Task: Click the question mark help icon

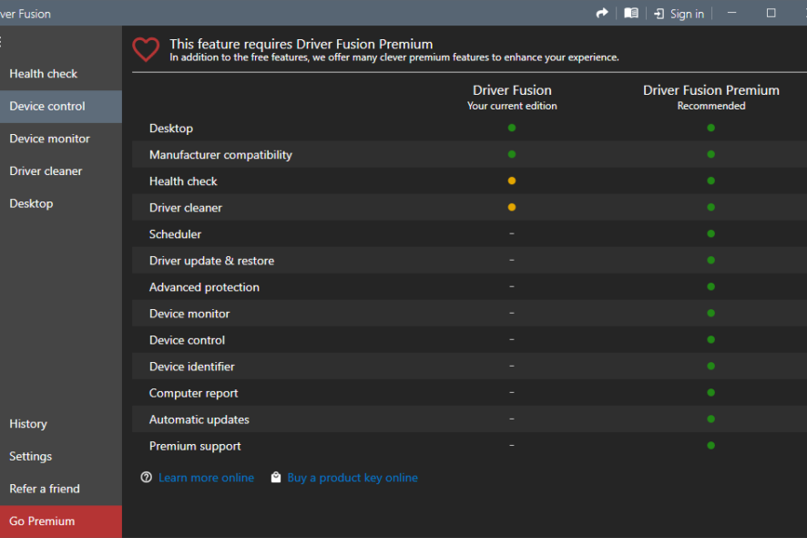Action: (x=146, y=477)
